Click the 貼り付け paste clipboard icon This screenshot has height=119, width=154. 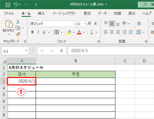pos(9,23)
